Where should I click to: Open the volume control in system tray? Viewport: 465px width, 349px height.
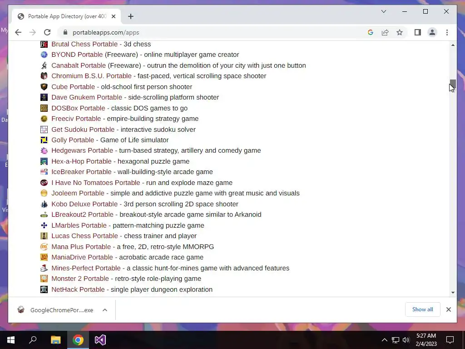pyautogui.click(x=406, y=340)
